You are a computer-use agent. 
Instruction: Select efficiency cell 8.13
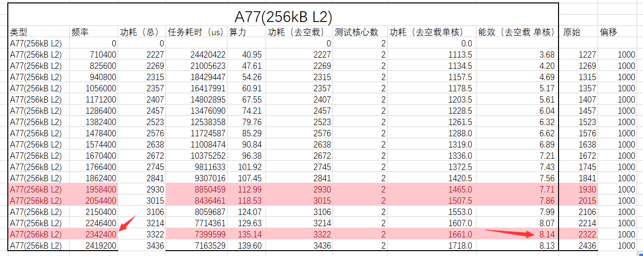[517, 246]
